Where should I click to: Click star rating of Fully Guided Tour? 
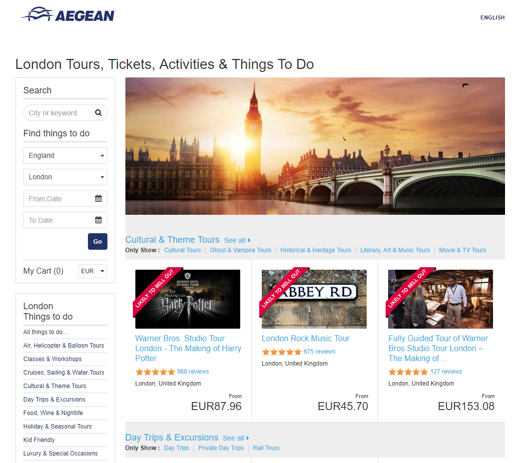click(408, 372)
